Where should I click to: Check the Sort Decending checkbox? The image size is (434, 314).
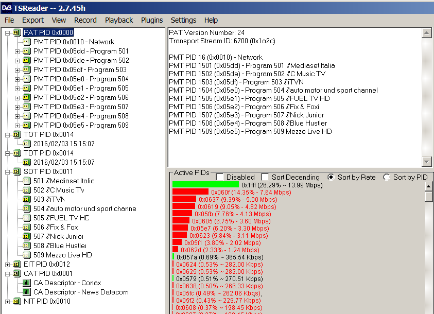(265, 177)
